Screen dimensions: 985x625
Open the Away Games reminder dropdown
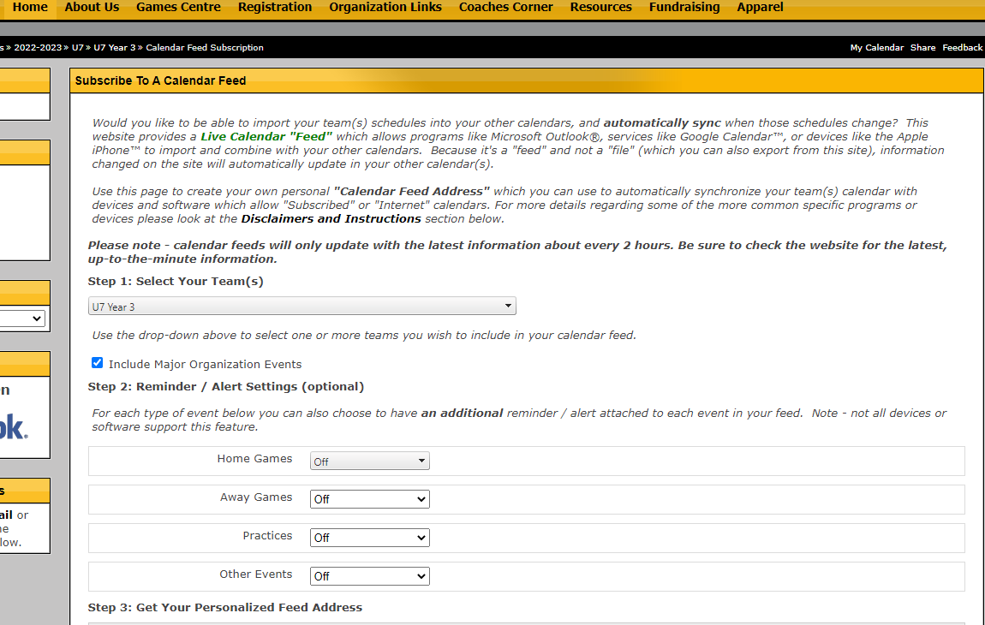369,499
